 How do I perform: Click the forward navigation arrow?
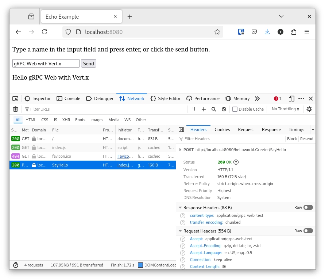click(x=31, y=32)
